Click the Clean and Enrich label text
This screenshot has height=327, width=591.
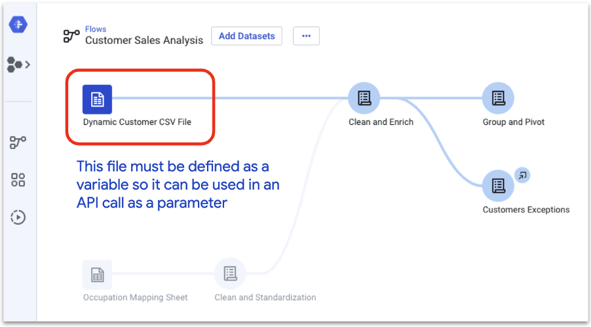381,122
